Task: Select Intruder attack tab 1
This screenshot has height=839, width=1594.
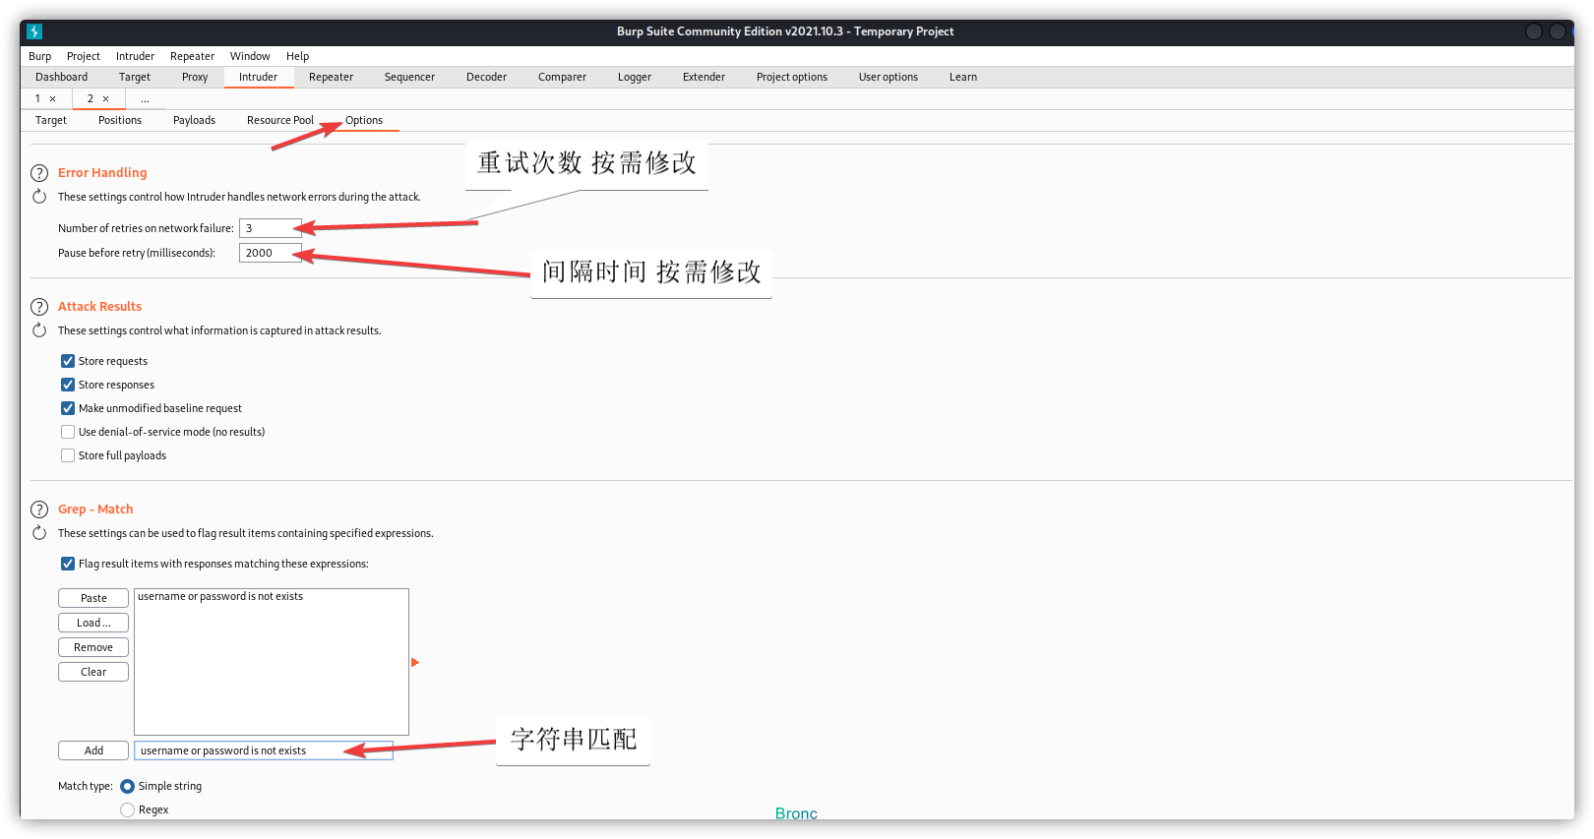Action: tap(37, 98)
